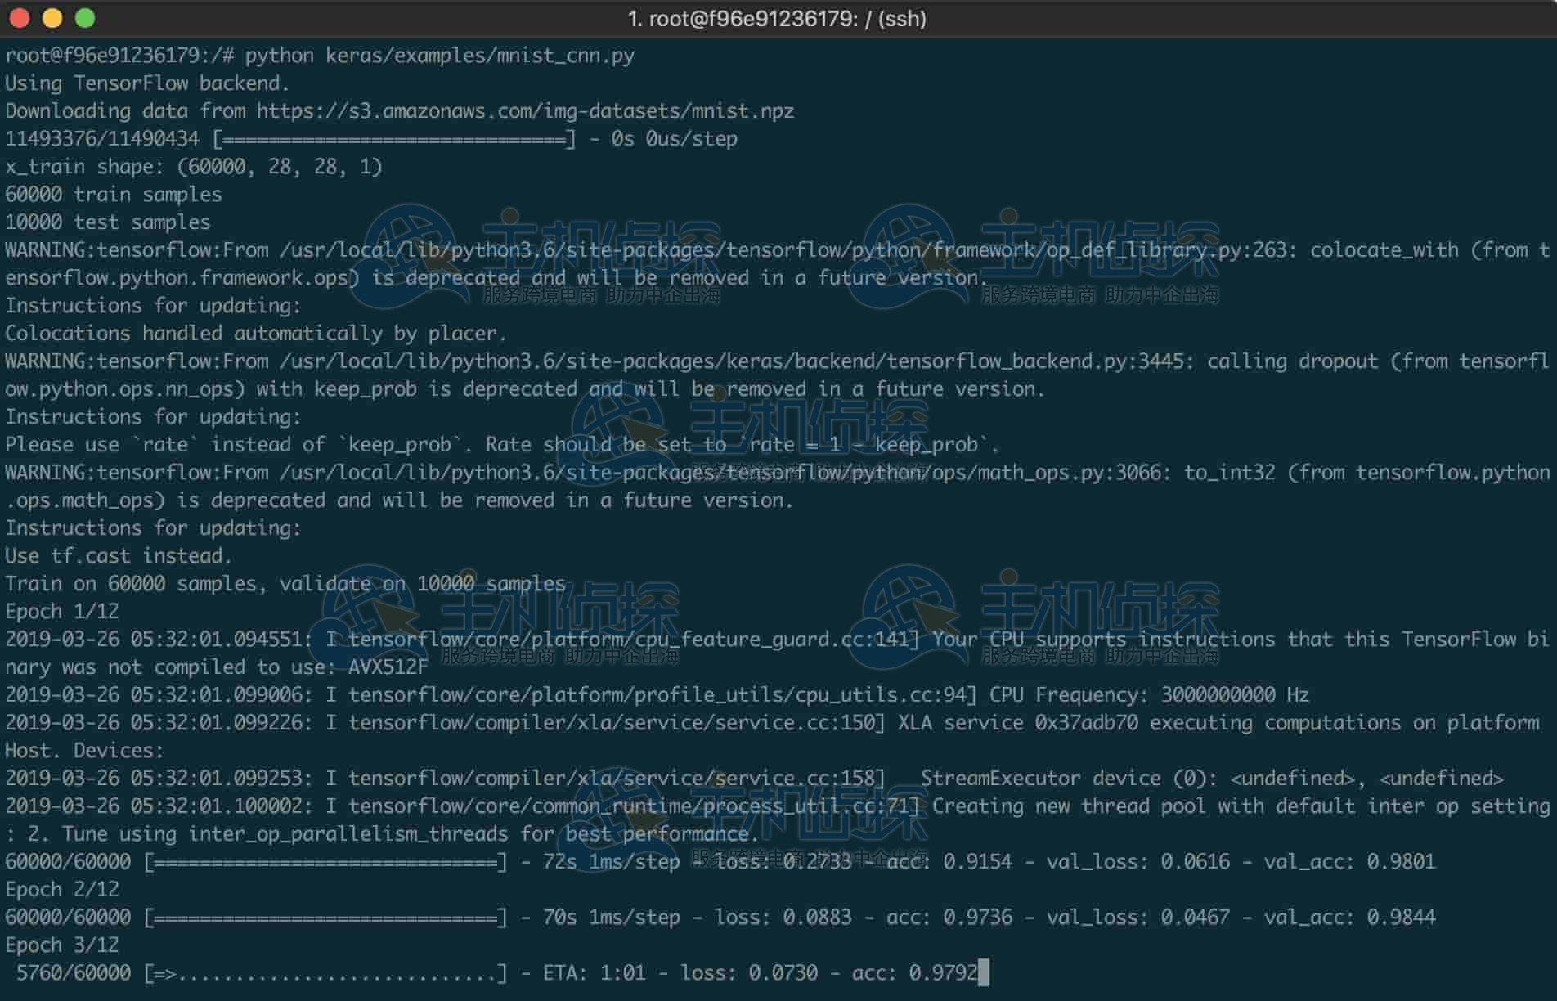Close the terminal window using red button
The height and width of the screenshot is (1001, 1557).
pyautogui.click(x=20, y=18)
